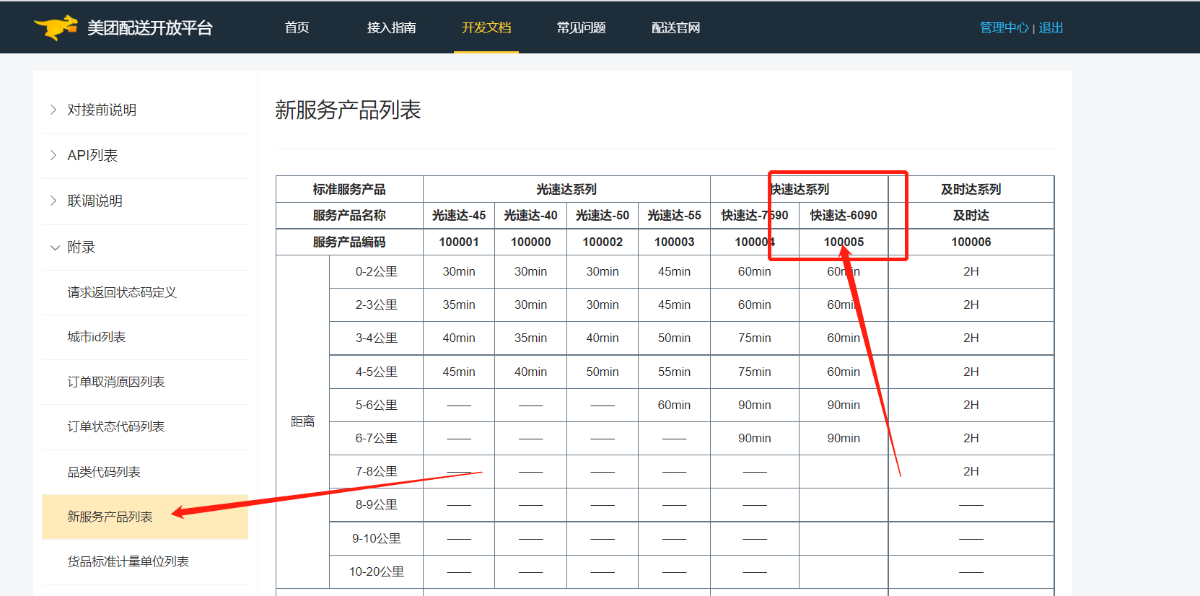Click 55min in the 4-5公里 row
This screenshot has height=596, width=1200.
point(674,372)
